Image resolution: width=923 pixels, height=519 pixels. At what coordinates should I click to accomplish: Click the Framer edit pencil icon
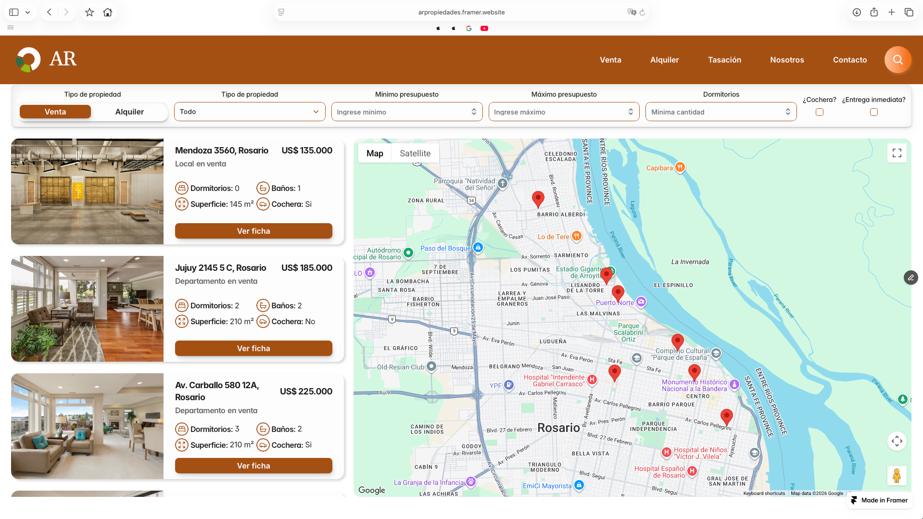pyautogui.click(x=910, y=278)
